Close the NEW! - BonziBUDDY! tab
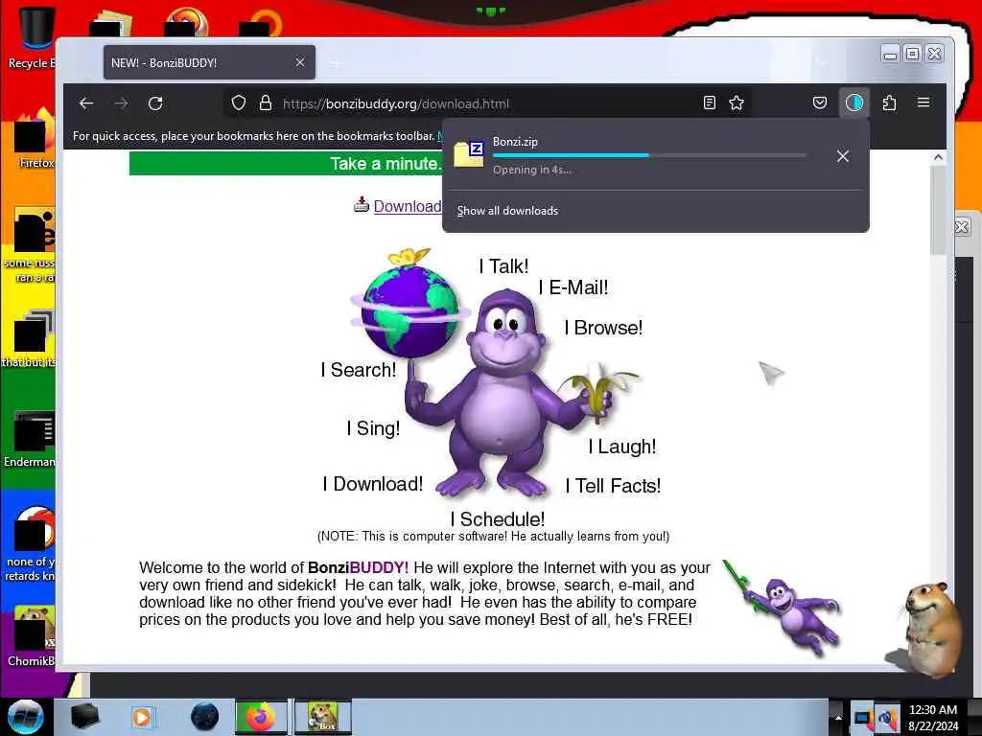Image resolution: width=982 pixels, height=736 pixels. pyautogui.click(x=300, y=62)
